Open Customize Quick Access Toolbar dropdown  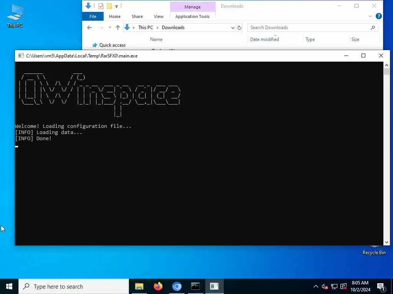(x=117, y=6)
